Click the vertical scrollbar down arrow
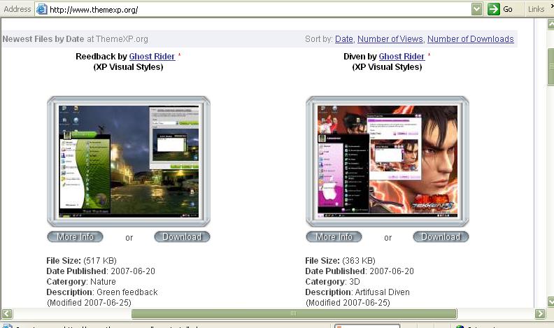 [x=551, y=301]
